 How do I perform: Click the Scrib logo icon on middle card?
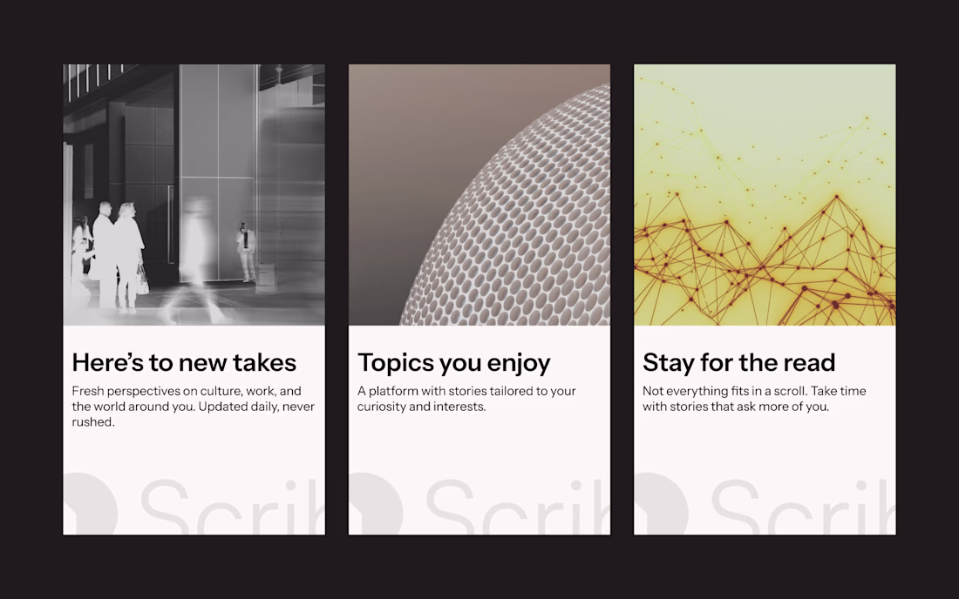(376, 504)
